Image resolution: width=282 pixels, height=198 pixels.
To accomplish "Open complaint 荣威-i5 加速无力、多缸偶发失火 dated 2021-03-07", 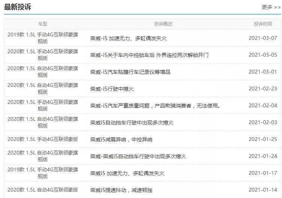I will [x=128, y=38].
